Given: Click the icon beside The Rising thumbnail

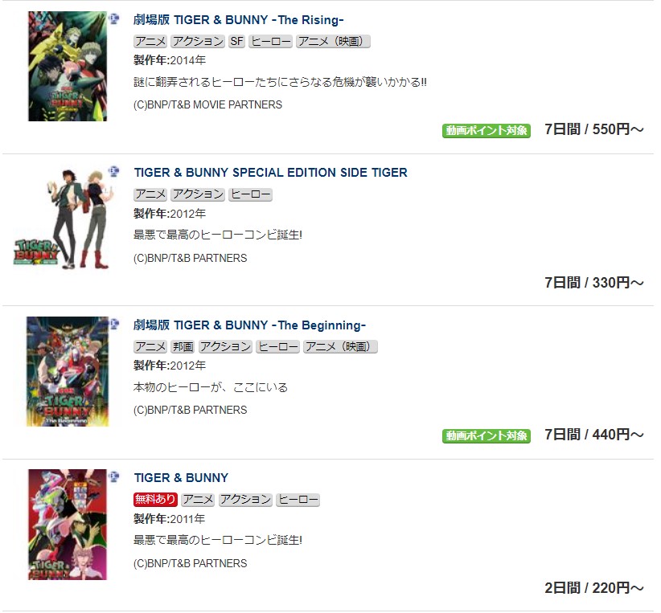Looking at the screenshot, I should (x=113, y=19).
